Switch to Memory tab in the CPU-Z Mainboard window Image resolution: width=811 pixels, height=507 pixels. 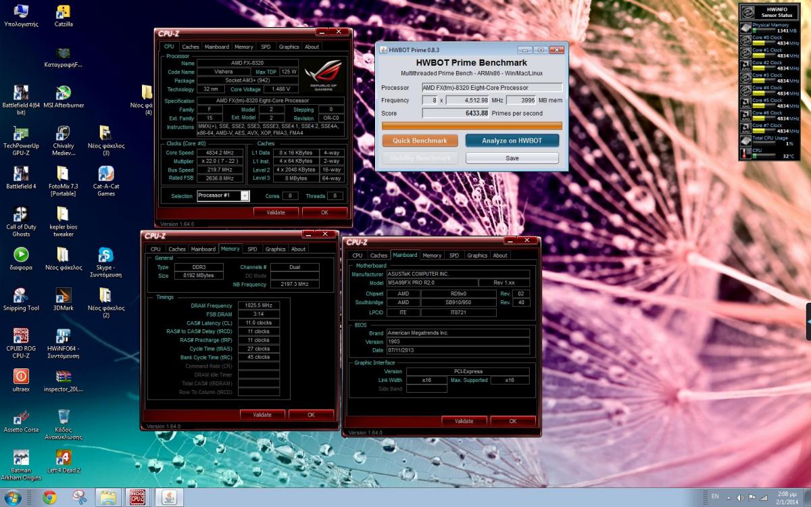[432, 256]
